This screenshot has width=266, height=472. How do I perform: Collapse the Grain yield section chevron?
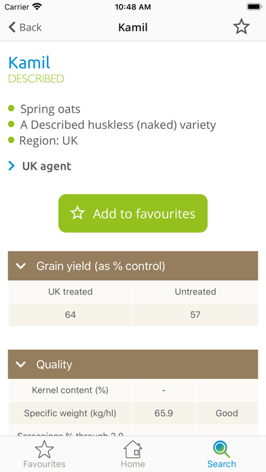click(21, 266)
